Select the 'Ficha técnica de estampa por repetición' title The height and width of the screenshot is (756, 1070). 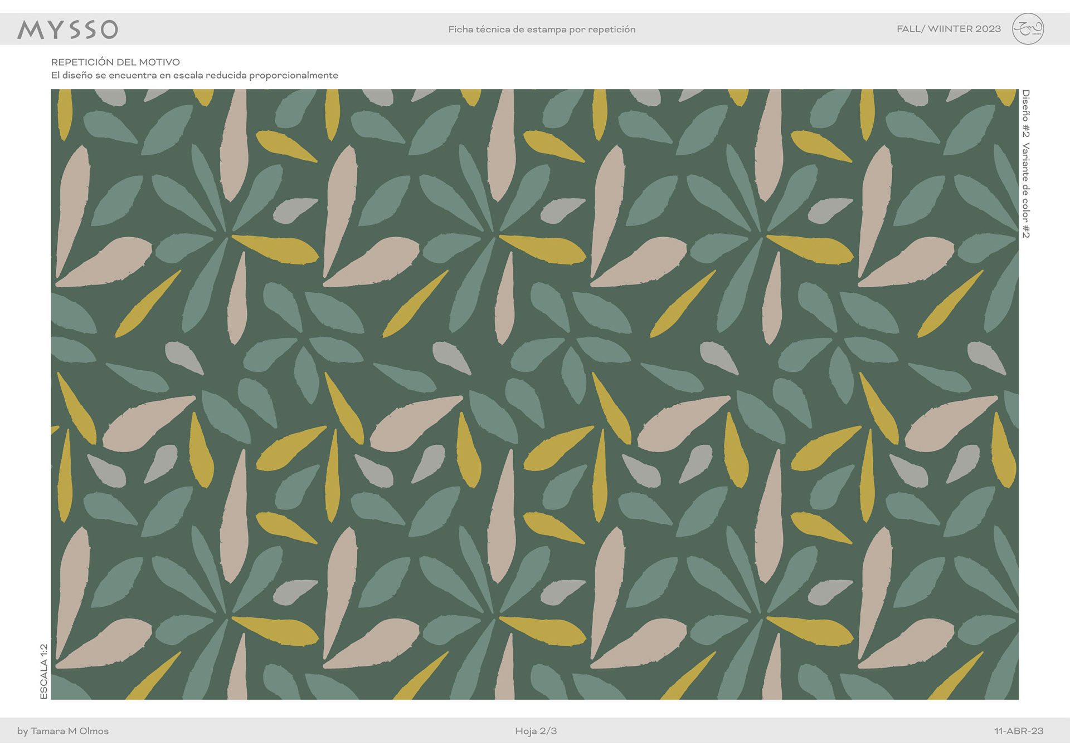(542, 30)
